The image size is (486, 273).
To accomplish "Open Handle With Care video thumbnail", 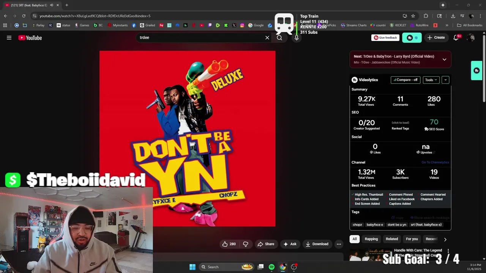I will (371, 255).
